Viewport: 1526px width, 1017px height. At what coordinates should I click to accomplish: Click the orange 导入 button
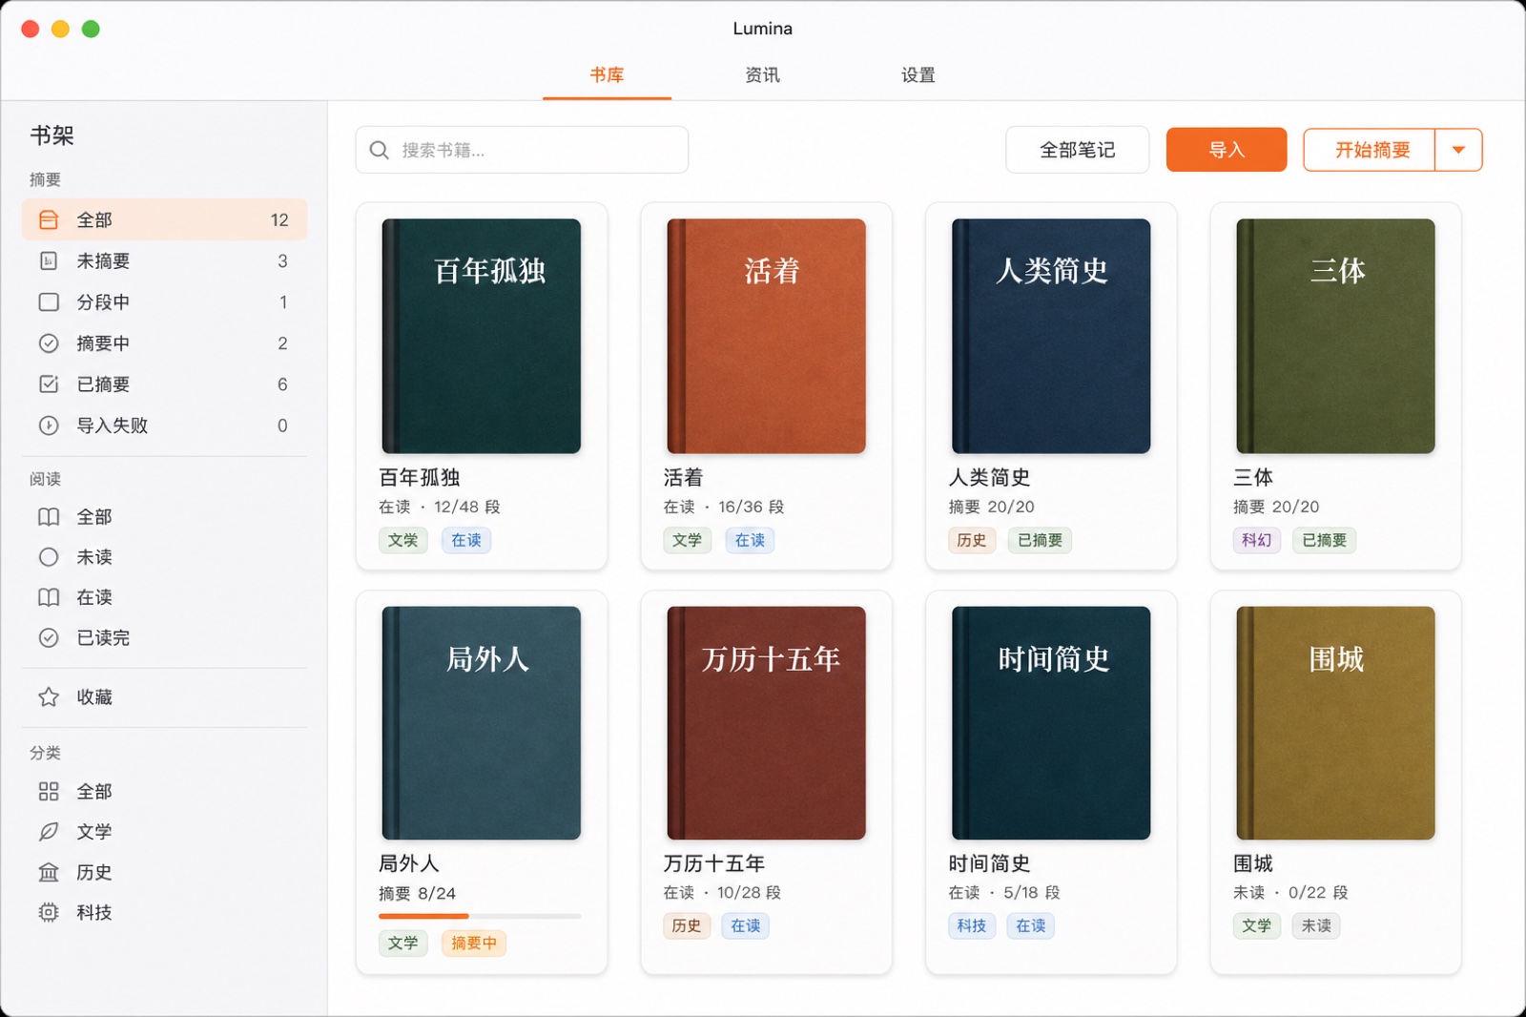(1227, 150)
